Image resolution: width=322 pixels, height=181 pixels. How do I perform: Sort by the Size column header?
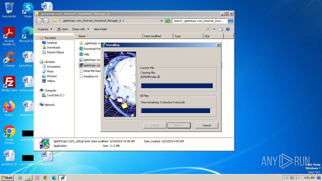click(213, 36)
